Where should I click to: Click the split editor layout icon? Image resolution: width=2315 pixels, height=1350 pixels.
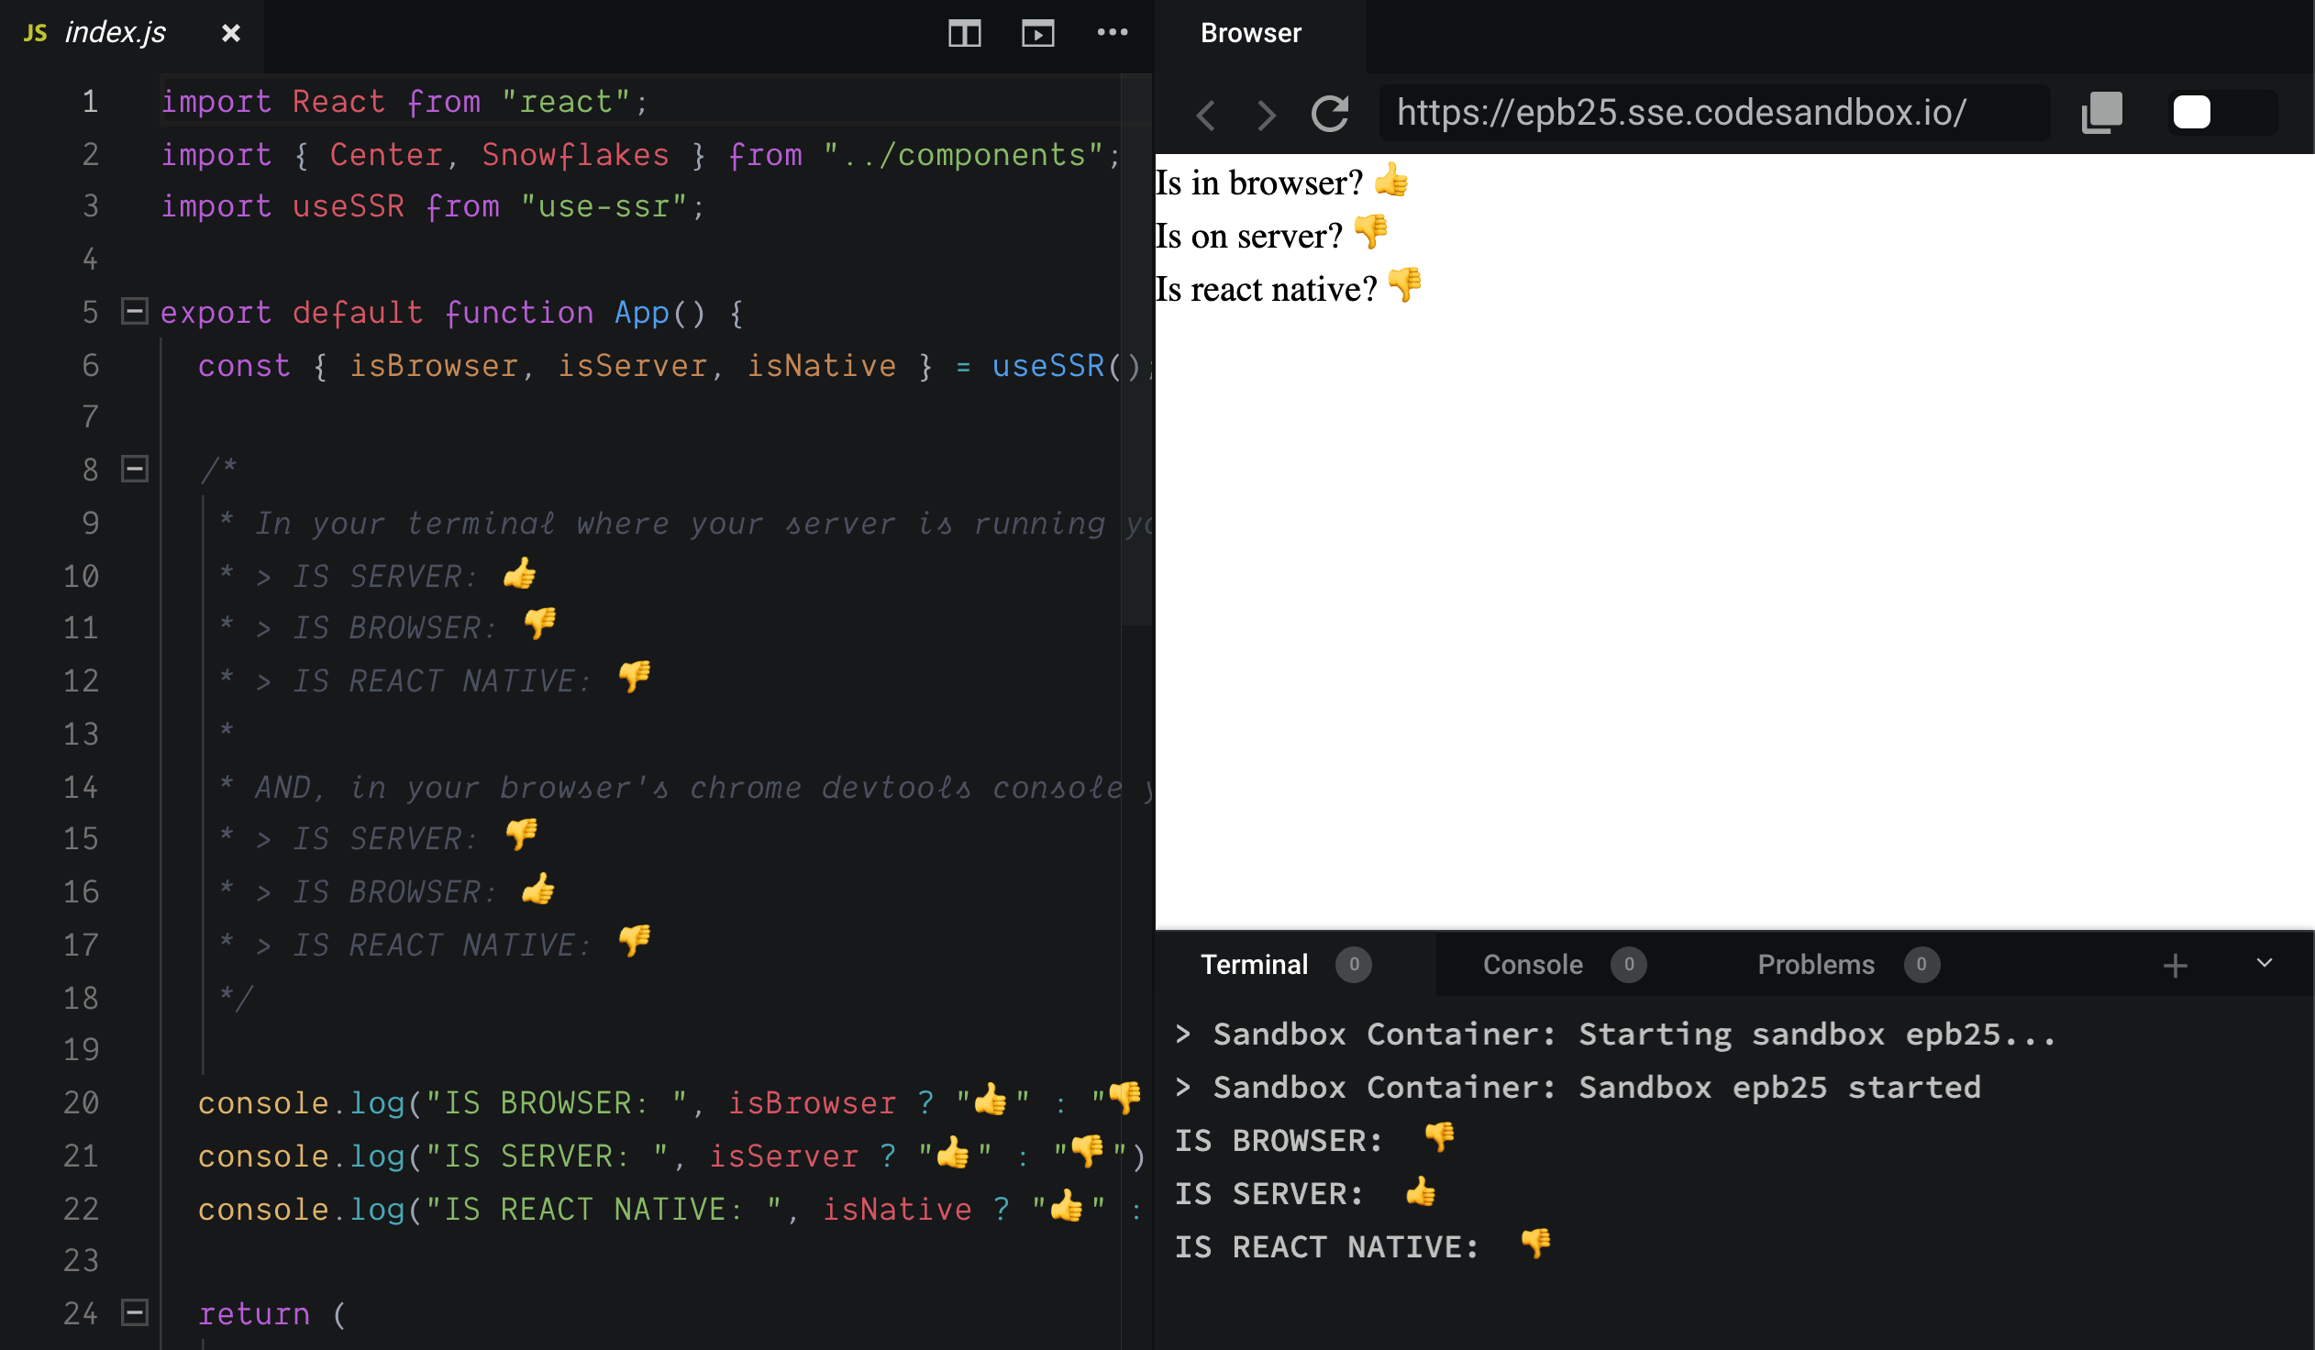pos(964,34)
